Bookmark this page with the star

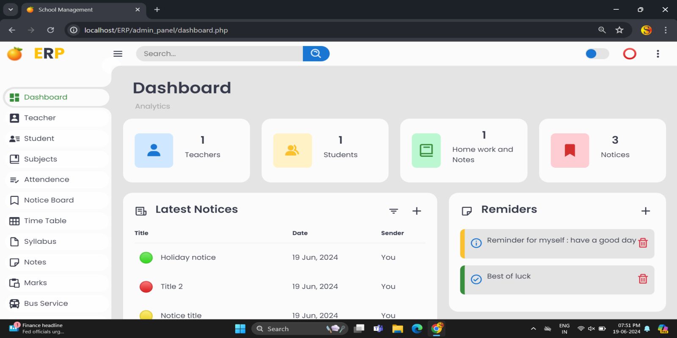[619, 30]
